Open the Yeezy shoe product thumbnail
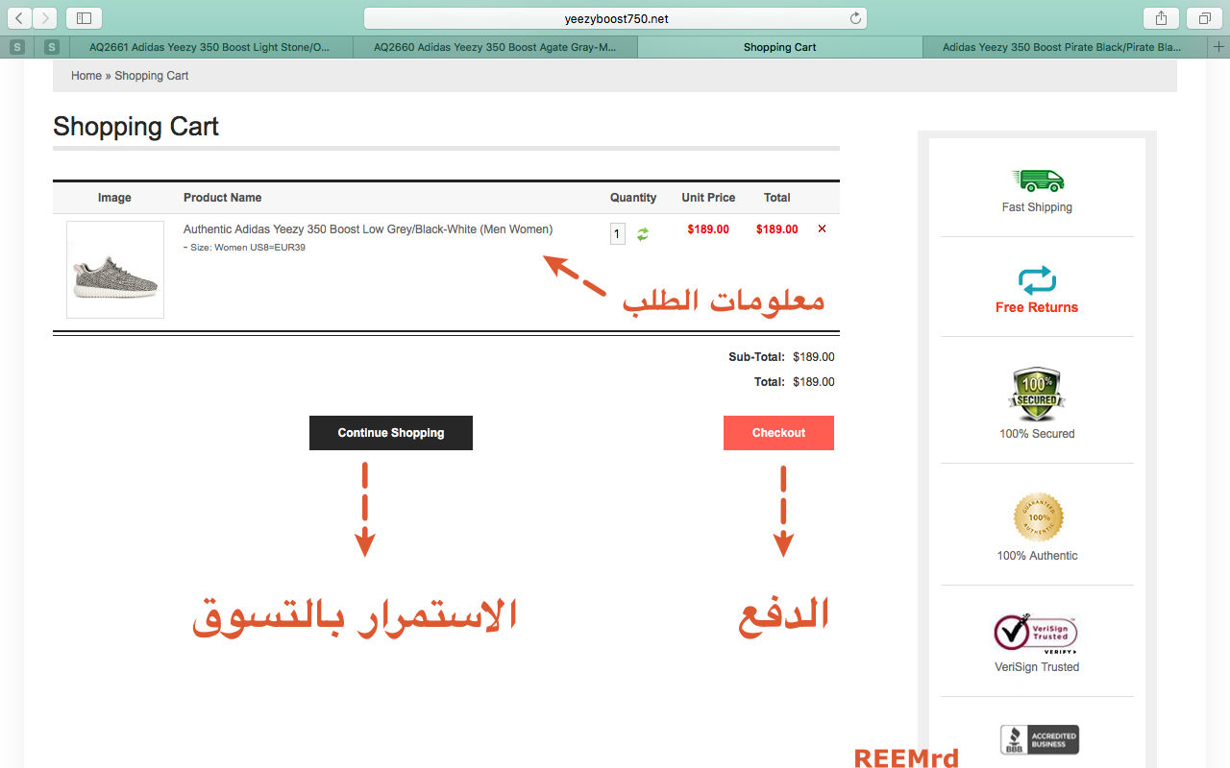The image size is (1230, 768). [115, 270]
